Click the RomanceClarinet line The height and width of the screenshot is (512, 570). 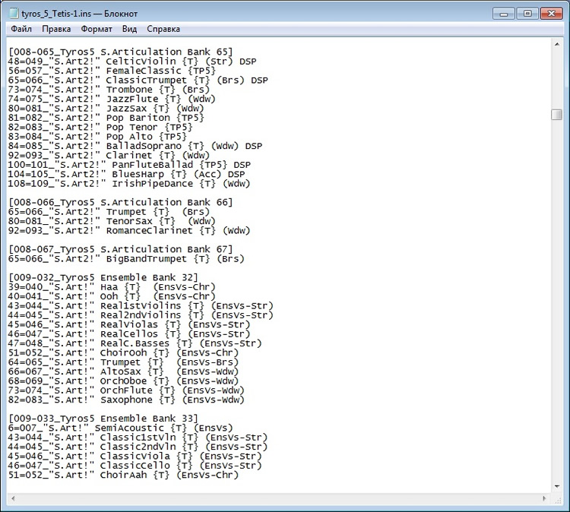click(x=129, y=231)
